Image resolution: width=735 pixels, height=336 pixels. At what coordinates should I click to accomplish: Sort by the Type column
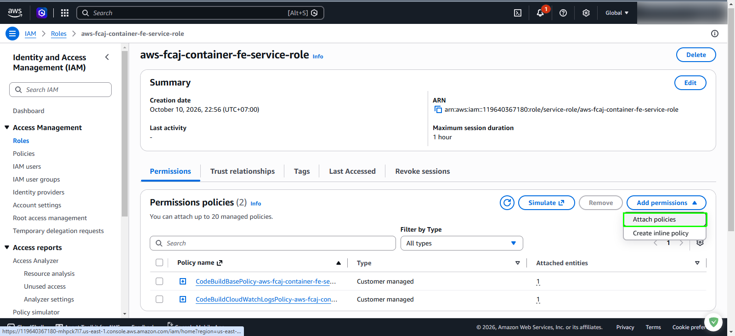(x=518, y=263)
